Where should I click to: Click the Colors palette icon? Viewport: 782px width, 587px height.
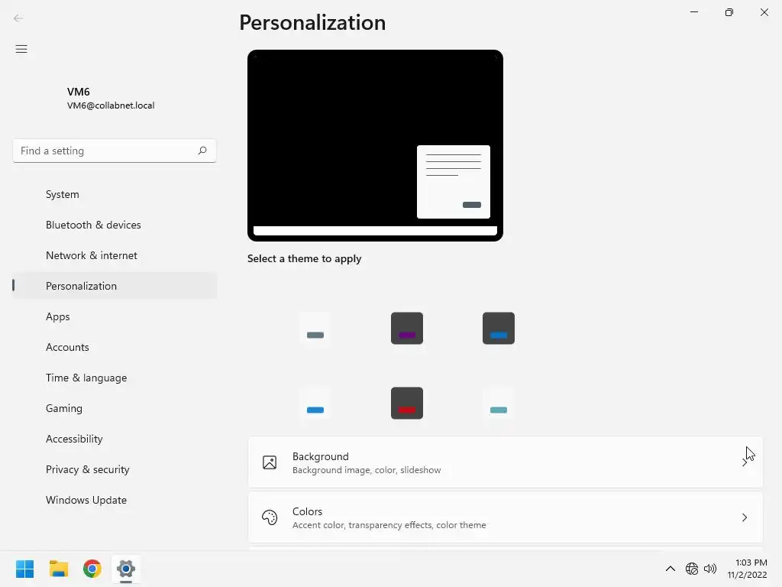[270, 517]
